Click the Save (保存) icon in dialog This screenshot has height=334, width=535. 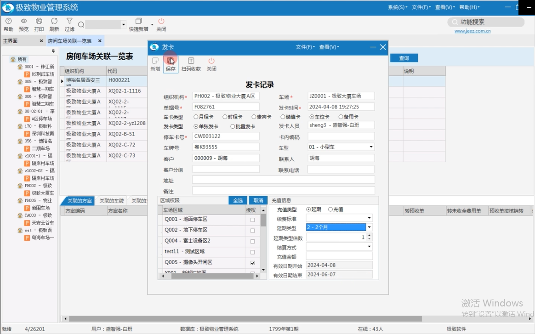(171, 62)
